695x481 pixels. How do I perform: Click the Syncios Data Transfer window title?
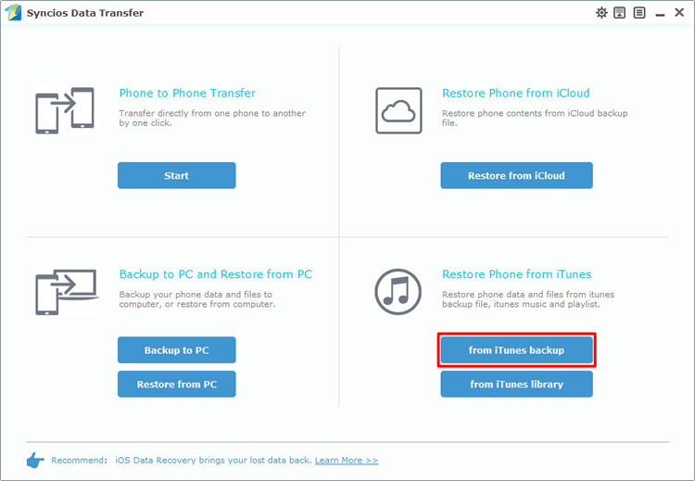tap(85, 13)
